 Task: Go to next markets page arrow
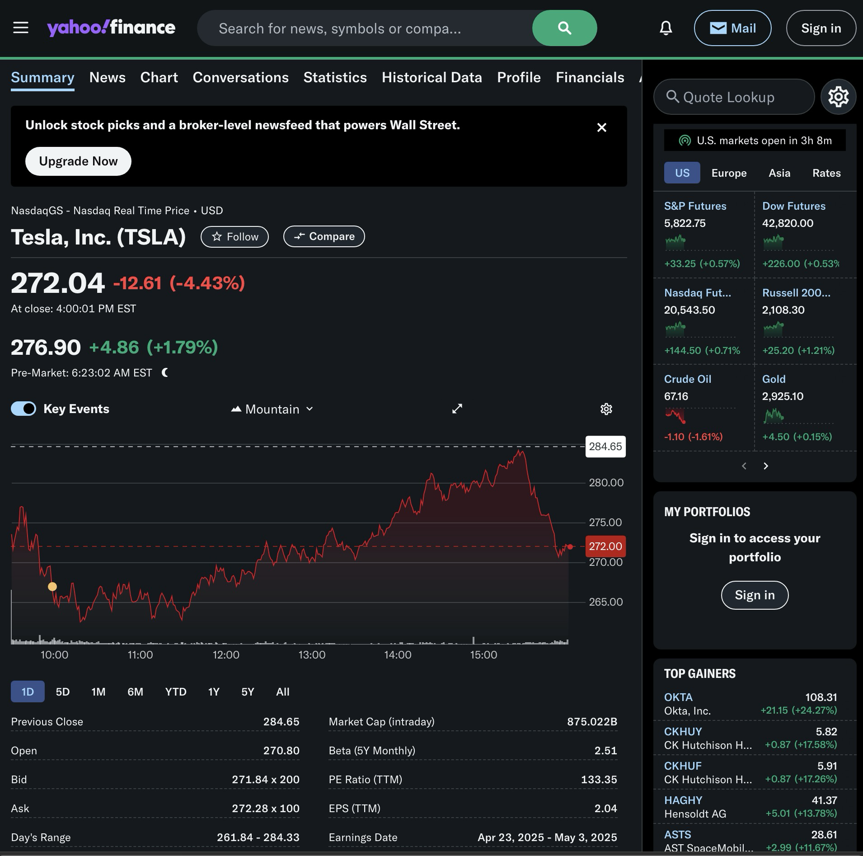765,466
